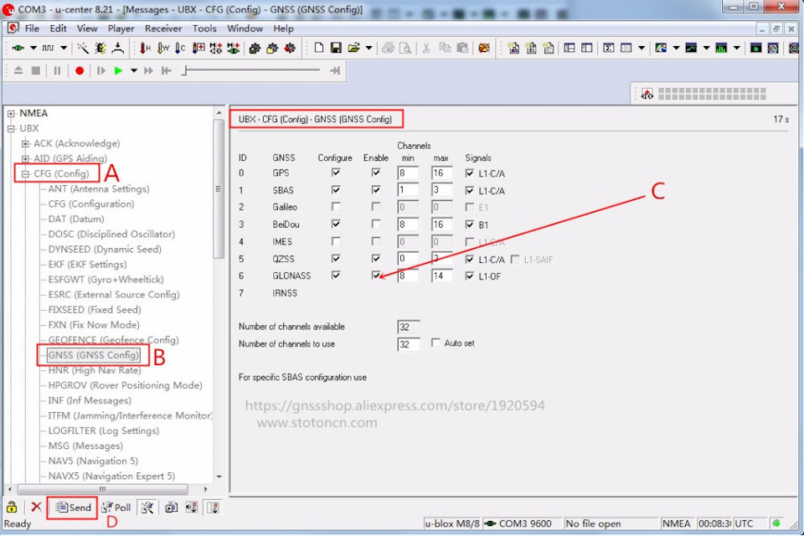This screenshot has width=804, height=536.
Task: Open dropdown arrow next to play button
Action: (134, 71)
